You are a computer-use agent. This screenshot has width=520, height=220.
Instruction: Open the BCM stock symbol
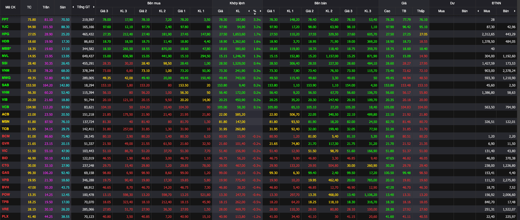pos(6,136)
